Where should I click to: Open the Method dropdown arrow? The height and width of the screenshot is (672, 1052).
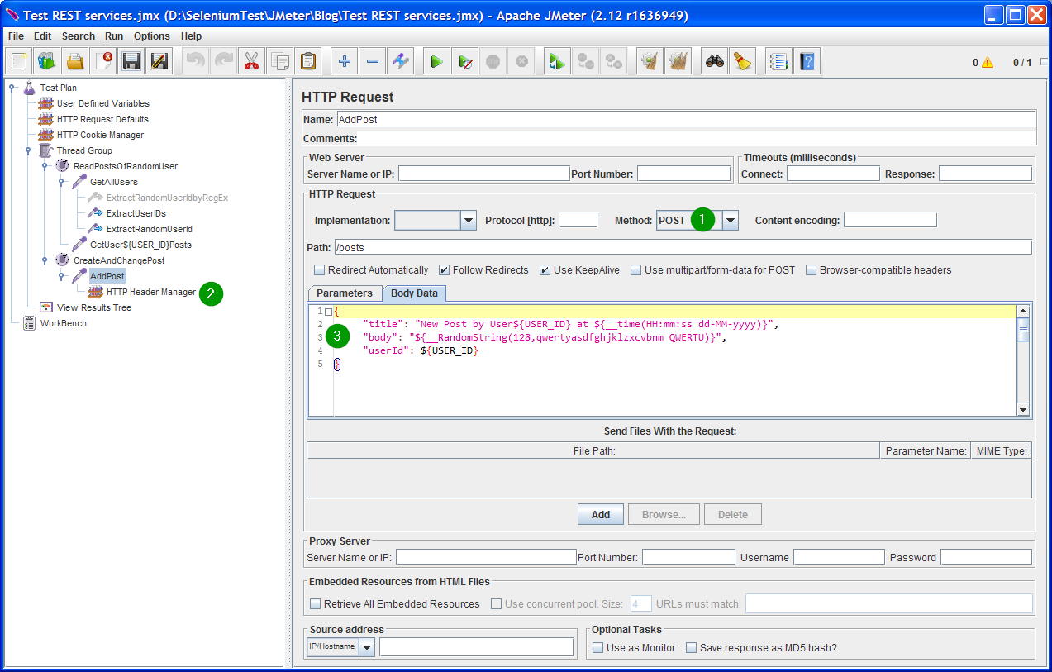[731, 221]
